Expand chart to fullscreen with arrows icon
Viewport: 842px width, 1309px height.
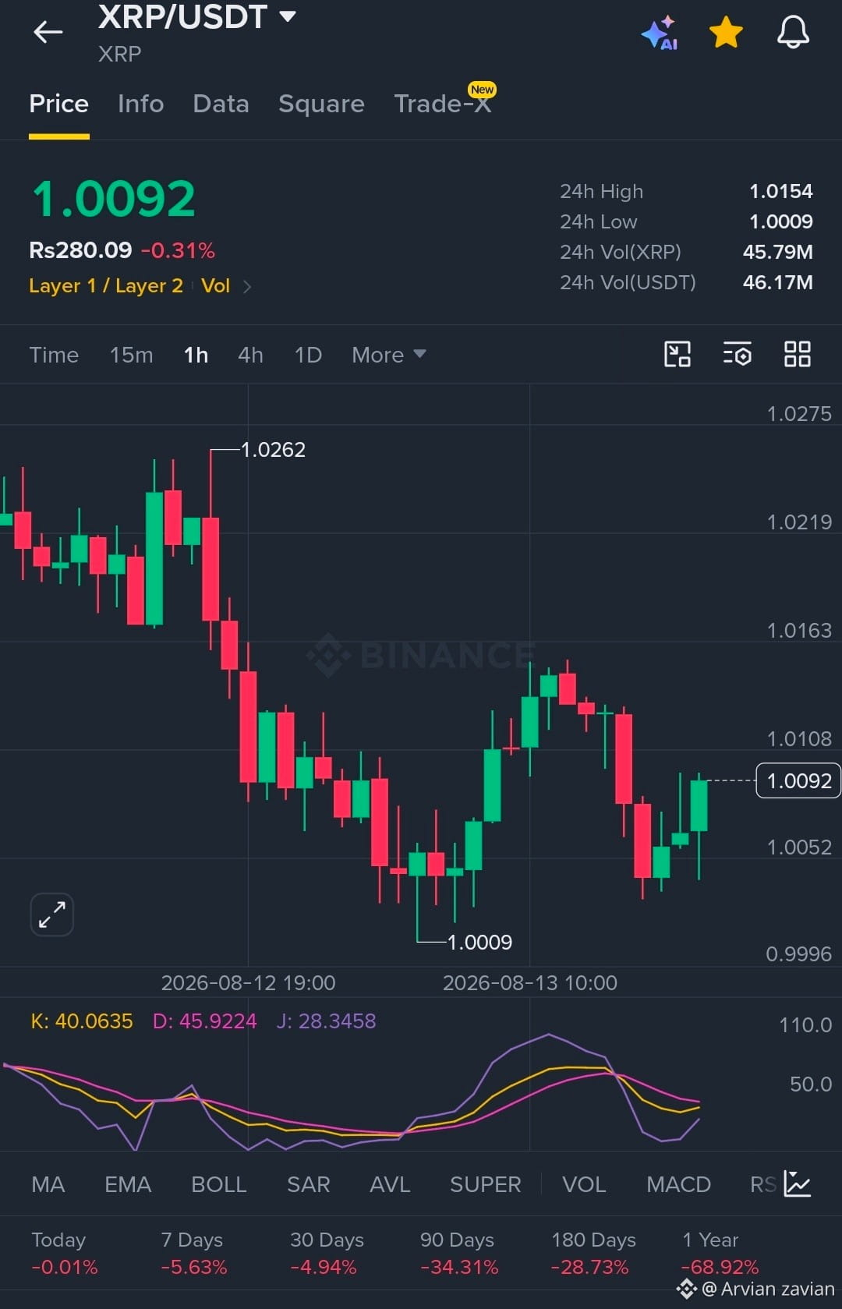[x=51, y=915]
